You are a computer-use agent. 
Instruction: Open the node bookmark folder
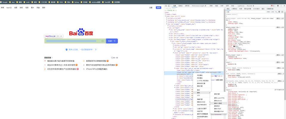click(27, 2)
